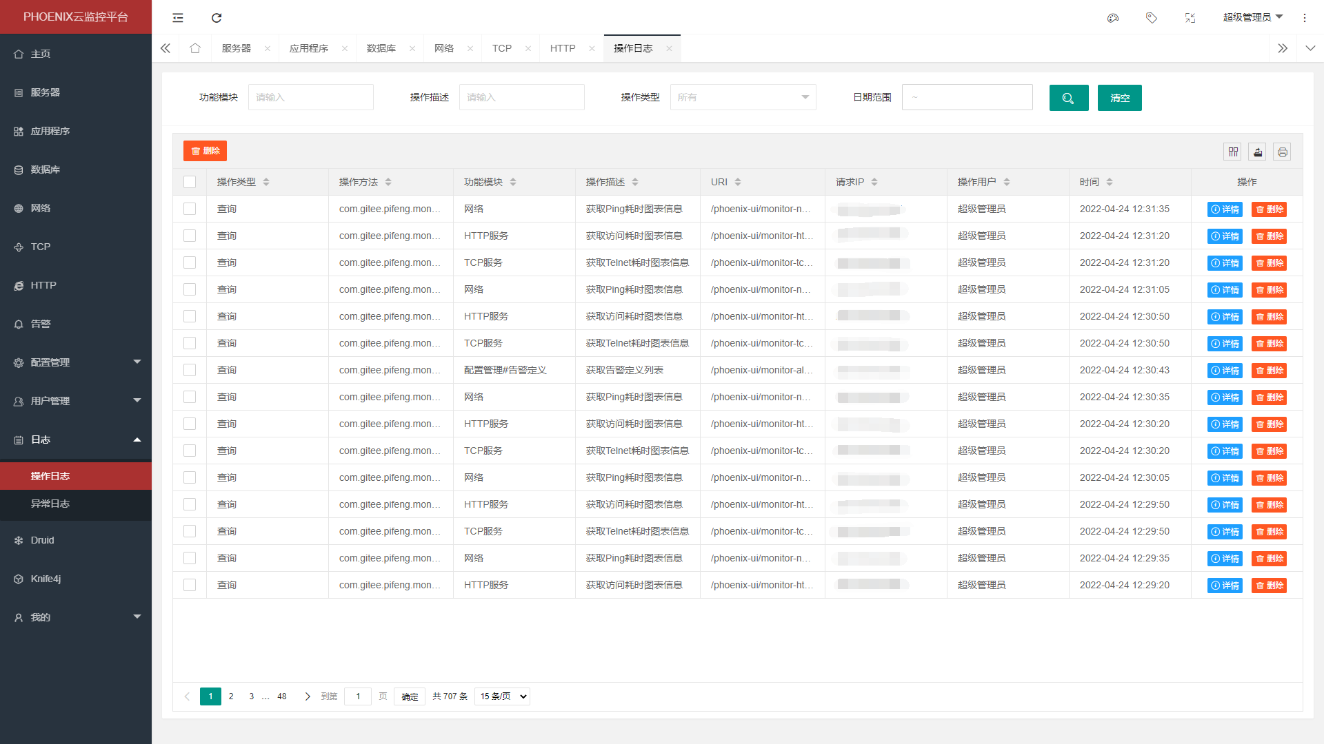1324x744 pixels.
Task: Open the 15条/页 page size selector
Action: 502,696
